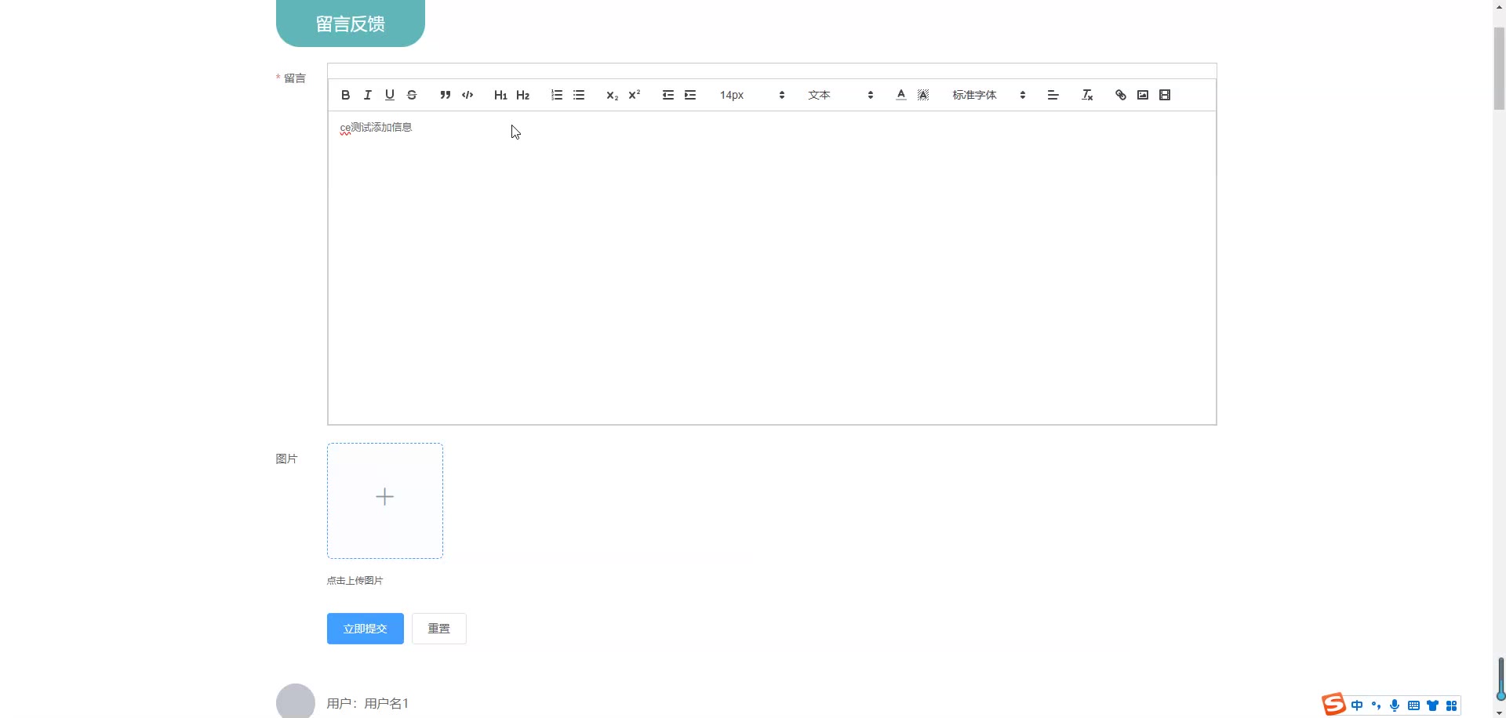Apply italic style to text
Image resolution: width=1506 pixels, height=718 pixels.
click(367, 95)
